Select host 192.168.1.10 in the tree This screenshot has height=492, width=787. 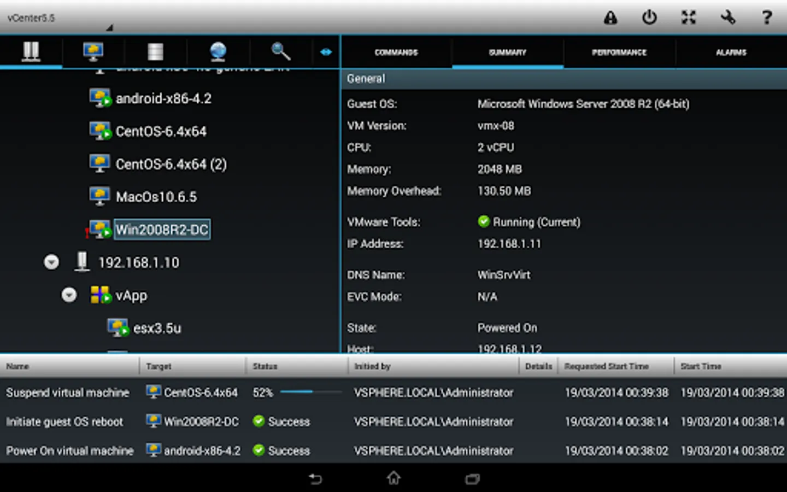pyautogui.click(x=139, y=262)
